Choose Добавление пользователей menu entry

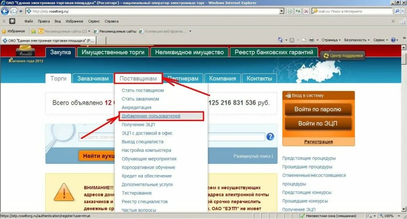click(x=151, y=116)
